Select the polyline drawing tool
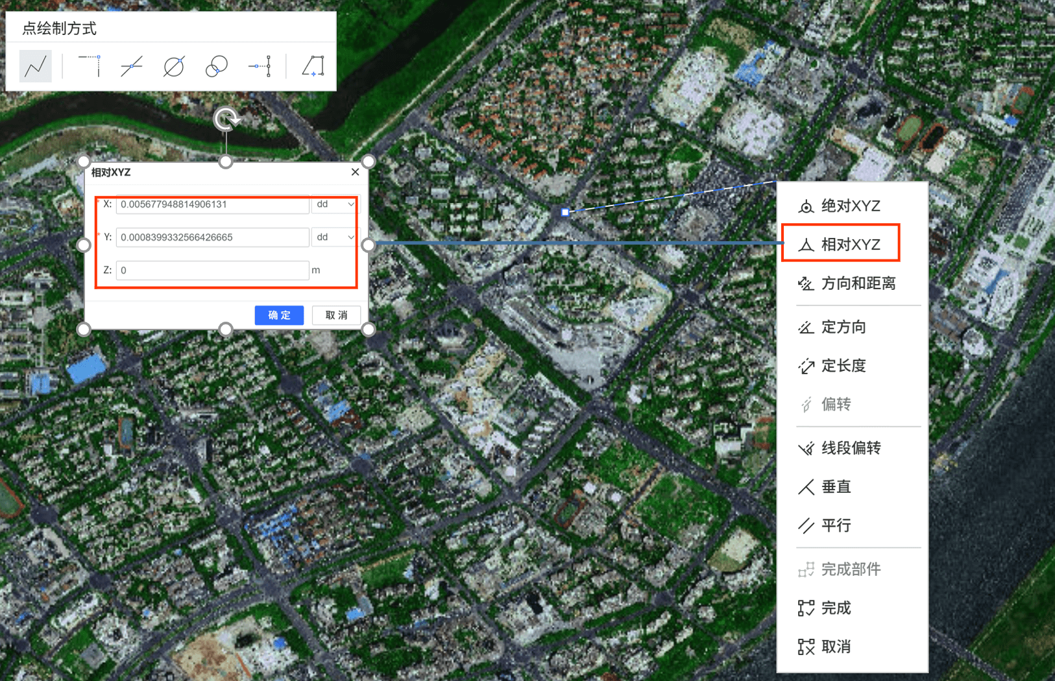This screenshot has width=1055, height=681. (36, 66)
